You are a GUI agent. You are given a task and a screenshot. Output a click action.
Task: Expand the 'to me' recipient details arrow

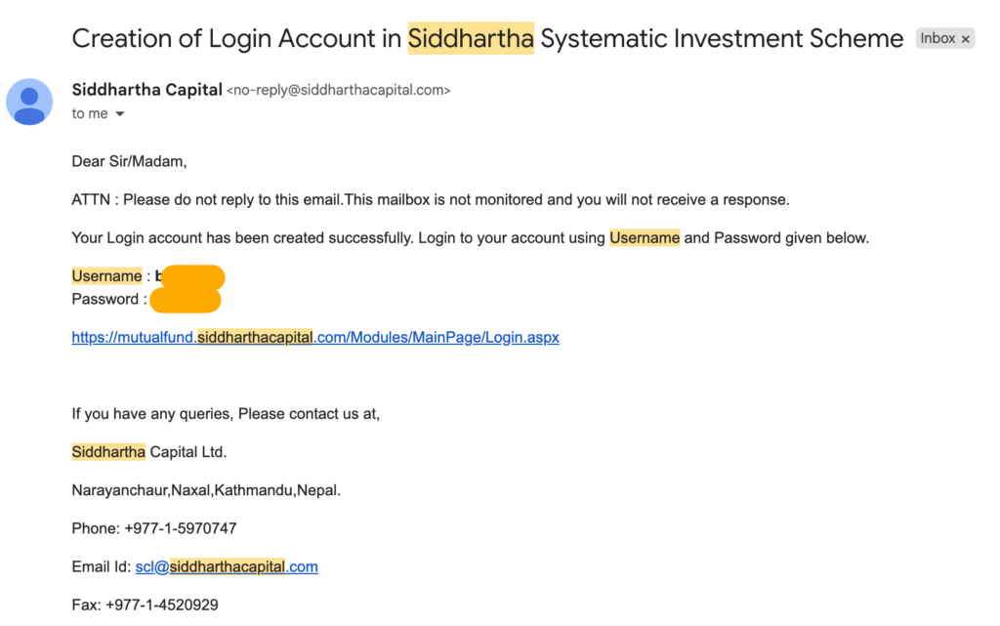point(120,114)
